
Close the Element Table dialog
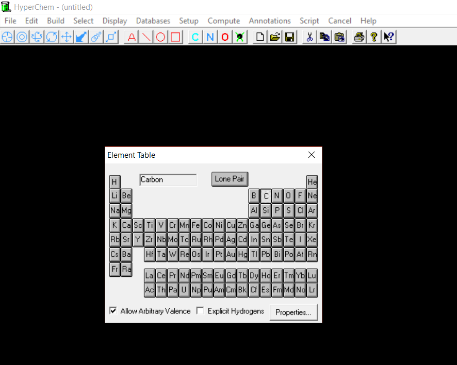click(x=312, y=155)
